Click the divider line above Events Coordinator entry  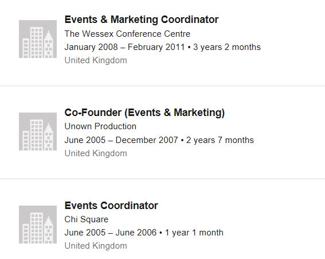point(163,179)
